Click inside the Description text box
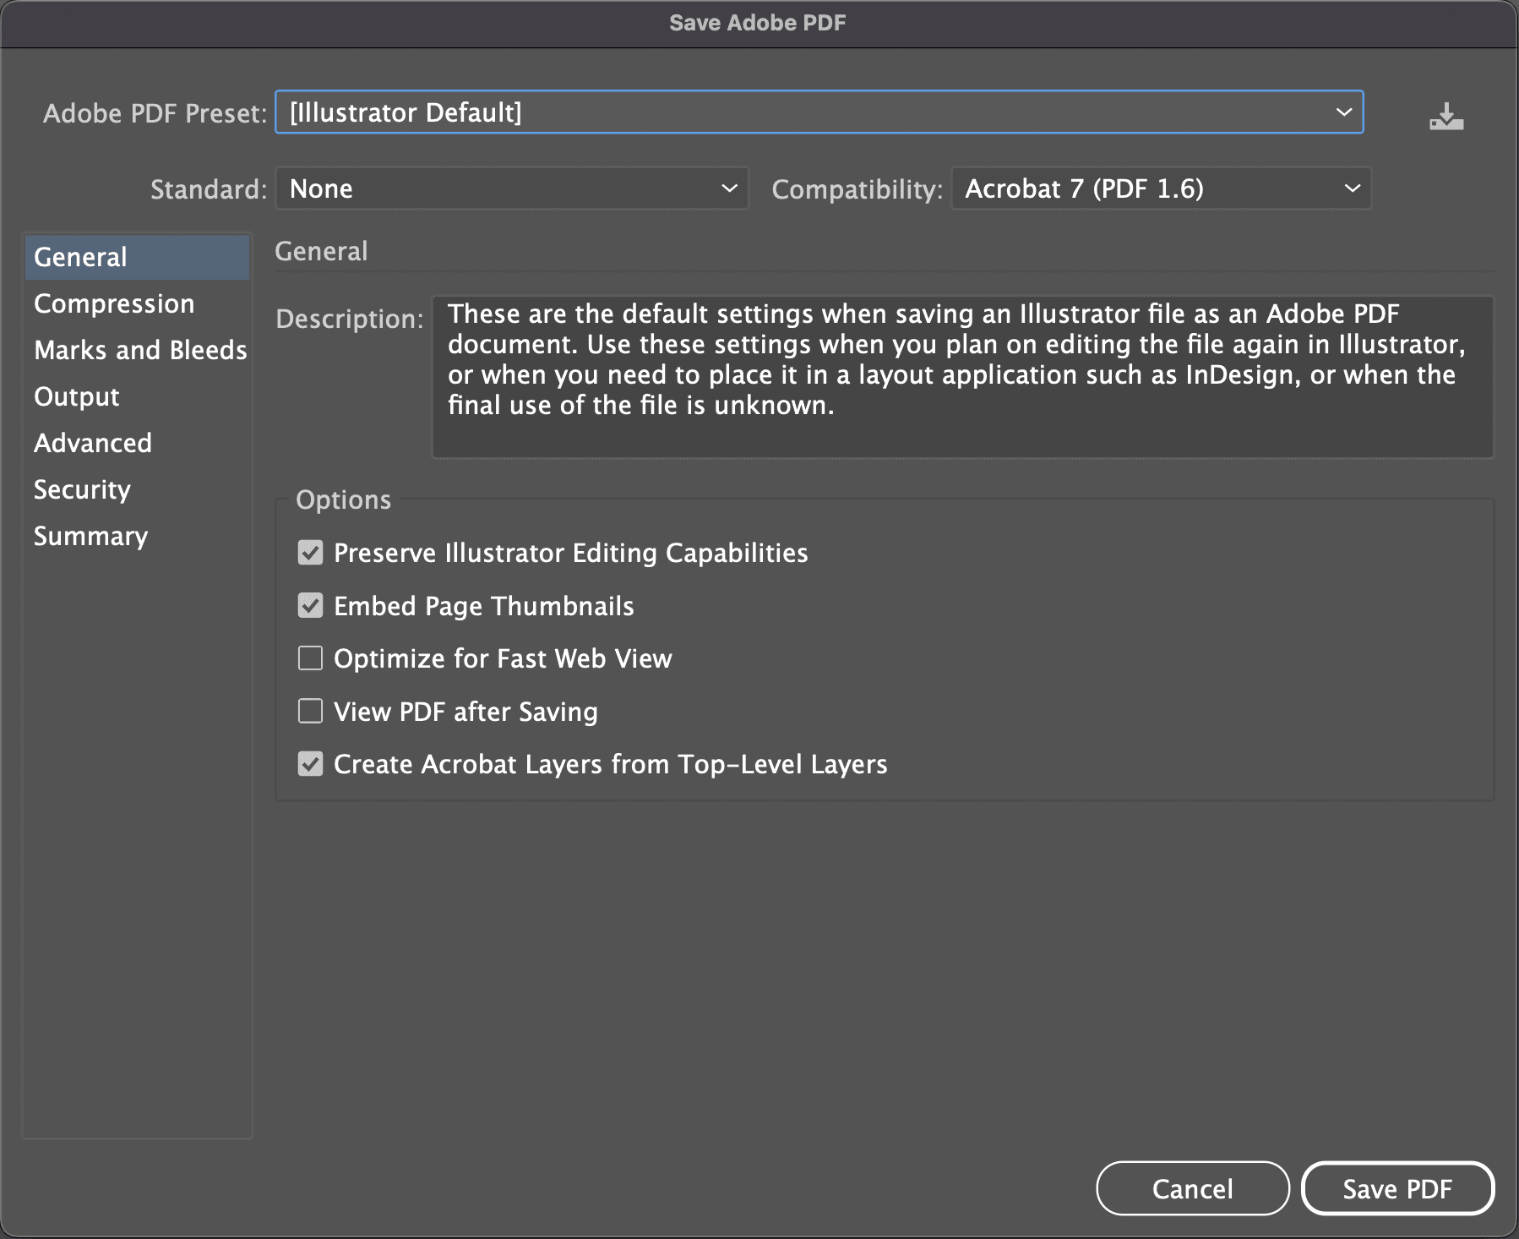1519x1239 pixels. pos(963,377)
